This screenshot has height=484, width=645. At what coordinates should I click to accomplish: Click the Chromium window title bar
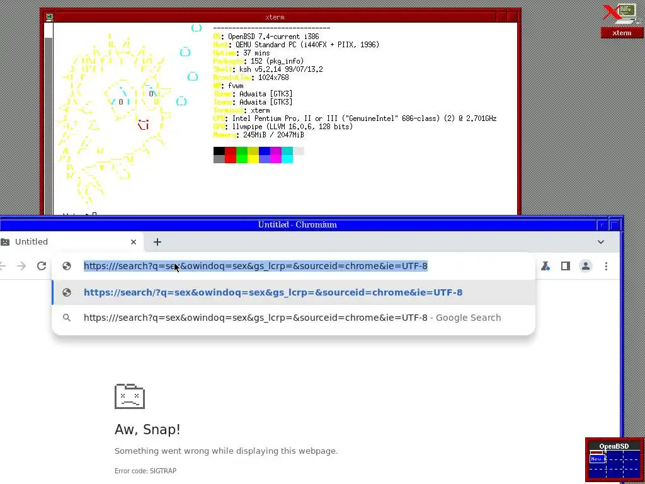click(297, 225)
